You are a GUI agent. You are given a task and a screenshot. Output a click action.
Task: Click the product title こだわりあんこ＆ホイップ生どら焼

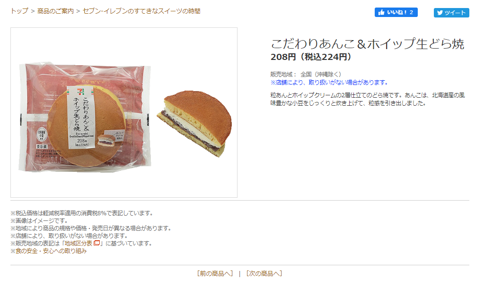pyautogui.click(x=367, y=43)
